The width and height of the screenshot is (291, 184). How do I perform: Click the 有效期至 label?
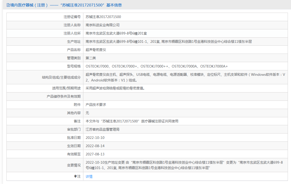click(x=74, y=154)
